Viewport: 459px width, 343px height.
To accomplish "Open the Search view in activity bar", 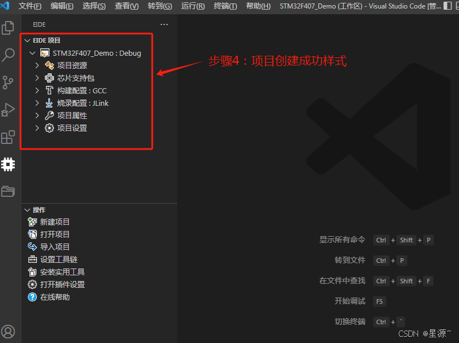I will click(8, 55).
